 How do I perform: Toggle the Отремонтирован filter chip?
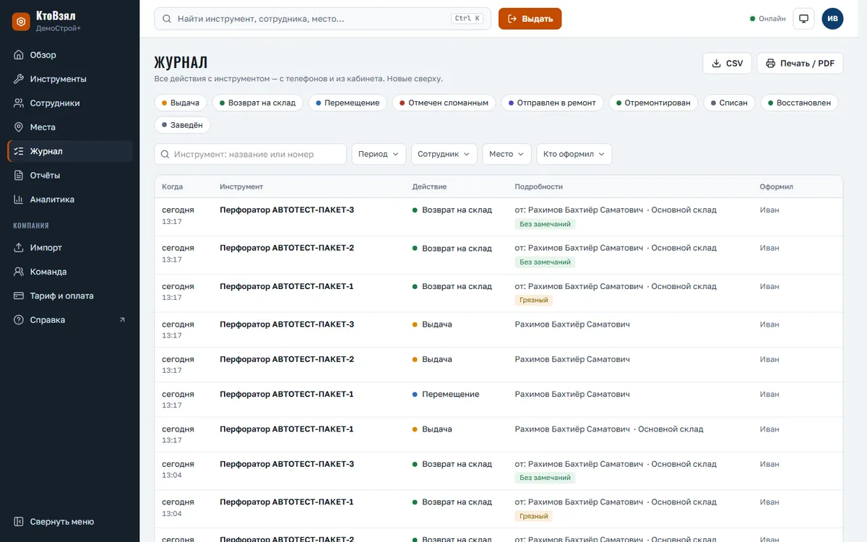(x=654, y=103)
